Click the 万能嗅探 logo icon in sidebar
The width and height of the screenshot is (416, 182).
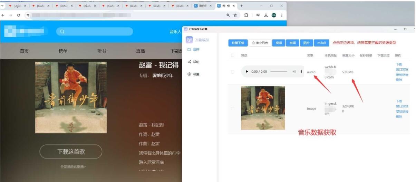tap(189, 40)
